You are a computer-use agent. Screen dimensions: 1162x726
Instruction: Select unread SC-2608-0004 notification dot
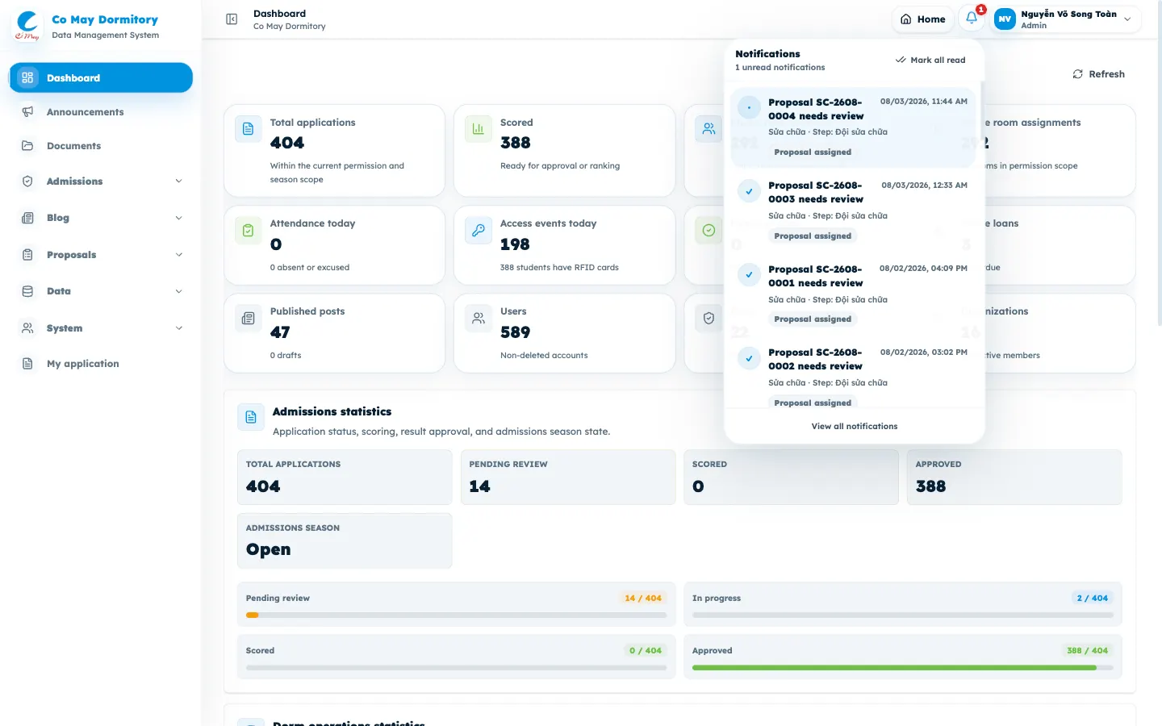[749, 107]
